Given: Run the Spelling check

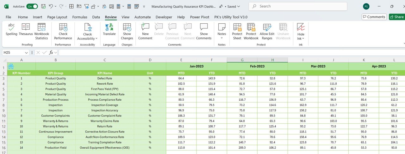Looking at the screenshot, I should coord(11,29).
